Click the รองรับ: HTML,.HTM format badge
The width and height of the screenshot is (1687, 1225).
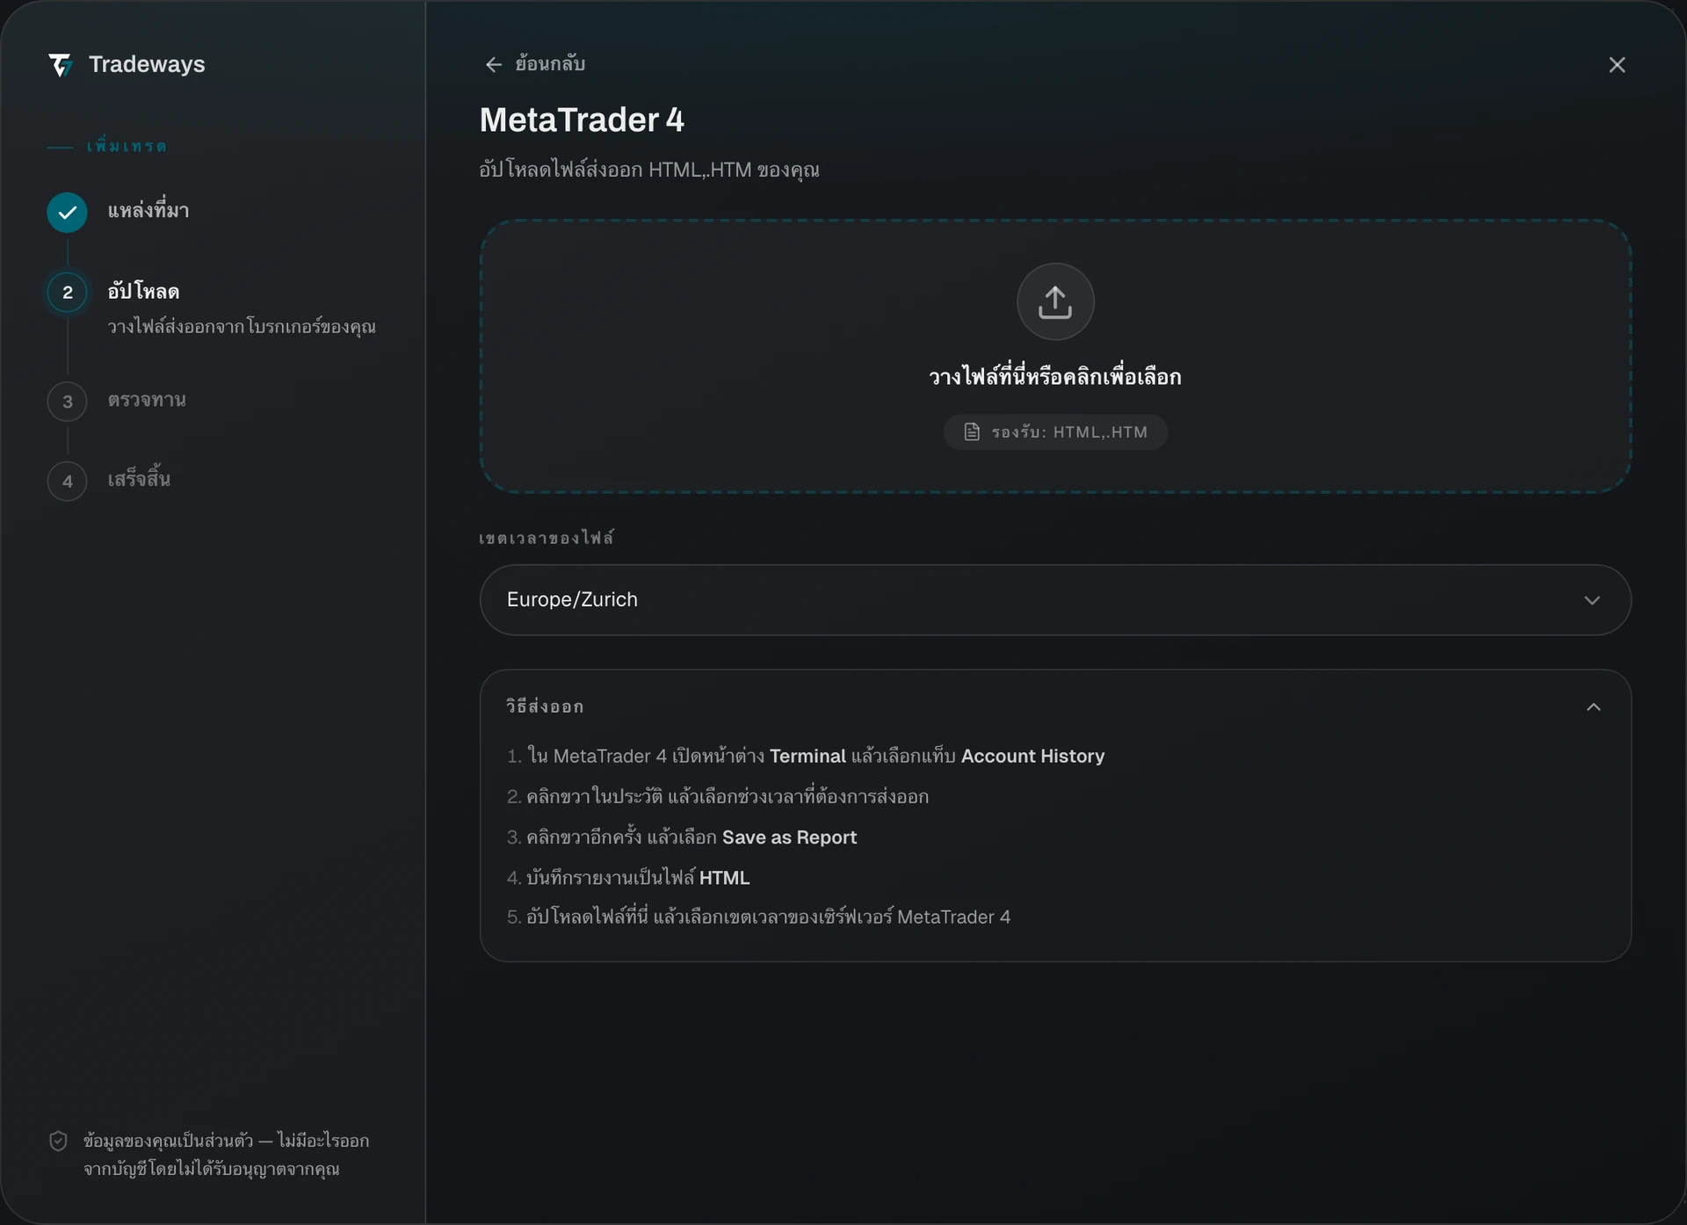click(x=1055, y=431)
